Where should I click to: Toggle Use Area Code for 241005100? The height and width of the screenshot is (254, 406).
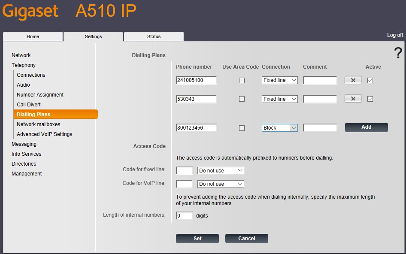[x=242, y=81]
